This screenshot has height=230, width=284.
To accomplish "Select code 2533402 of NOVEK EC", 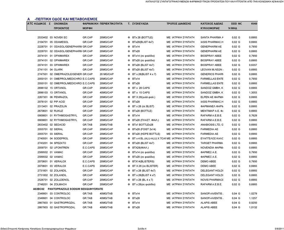I will 43,38.
